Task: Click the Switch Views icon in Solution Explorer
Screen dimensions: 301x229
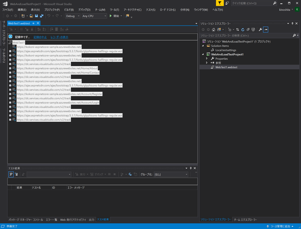Action: [x=219, y=30]
